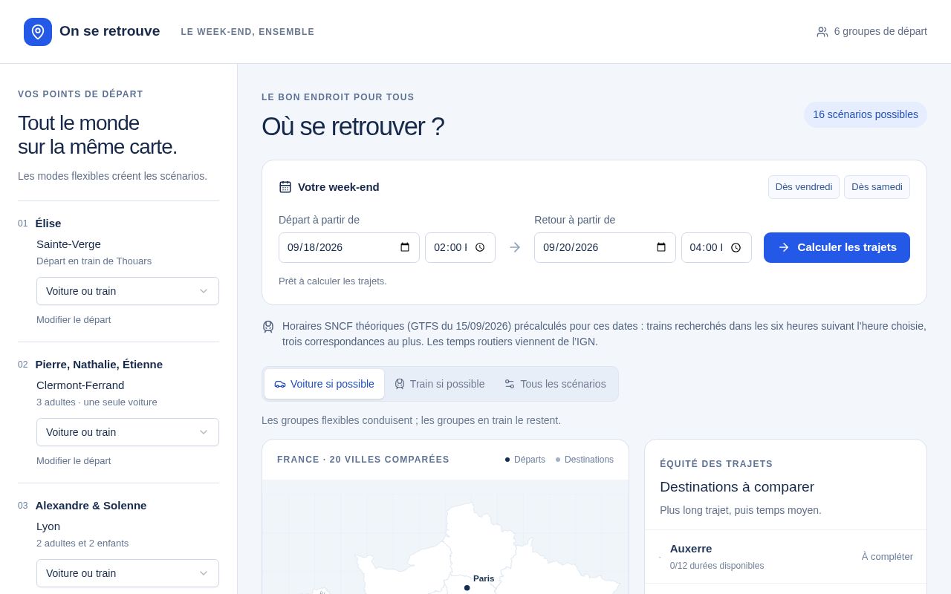951x594 pixels.
Task: Open the departure date calendar picker icon
Action: 405,247
